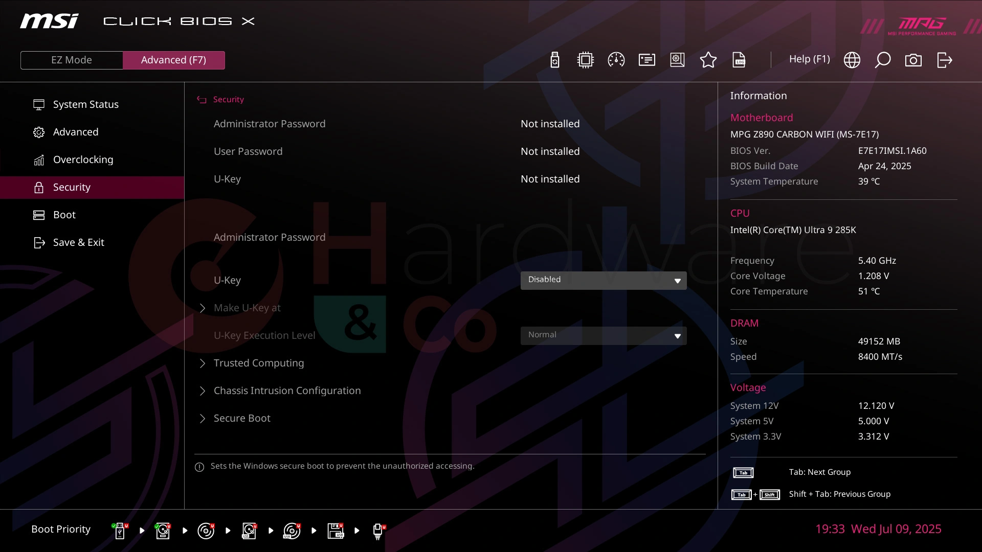Select the USB optical disc boot priority icon
The height and width of the screenshot is (552, 982).
tap(292, 531)
